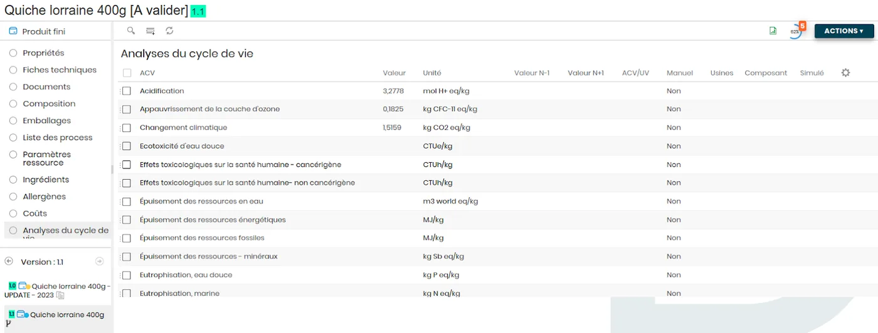The image size is (878, 333).
Task: Open Documents in the sidebar
Action: pos(46,87)
